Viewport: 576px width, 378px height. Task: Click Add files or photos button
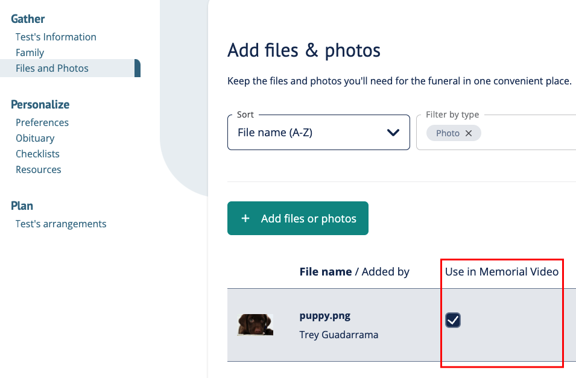pos(298,218)
